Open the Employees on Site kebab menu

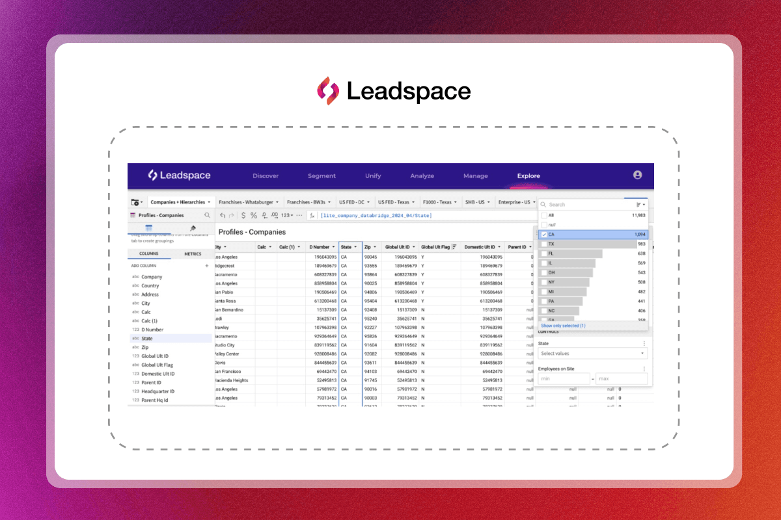644,369
